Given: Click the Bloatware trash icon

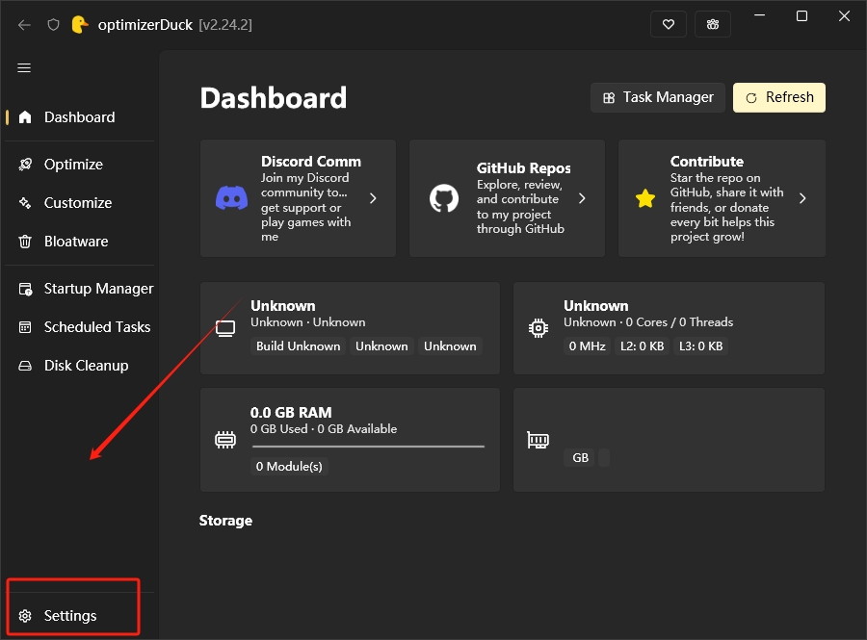Looking at the screenshot, I should [x=25, y=242].
